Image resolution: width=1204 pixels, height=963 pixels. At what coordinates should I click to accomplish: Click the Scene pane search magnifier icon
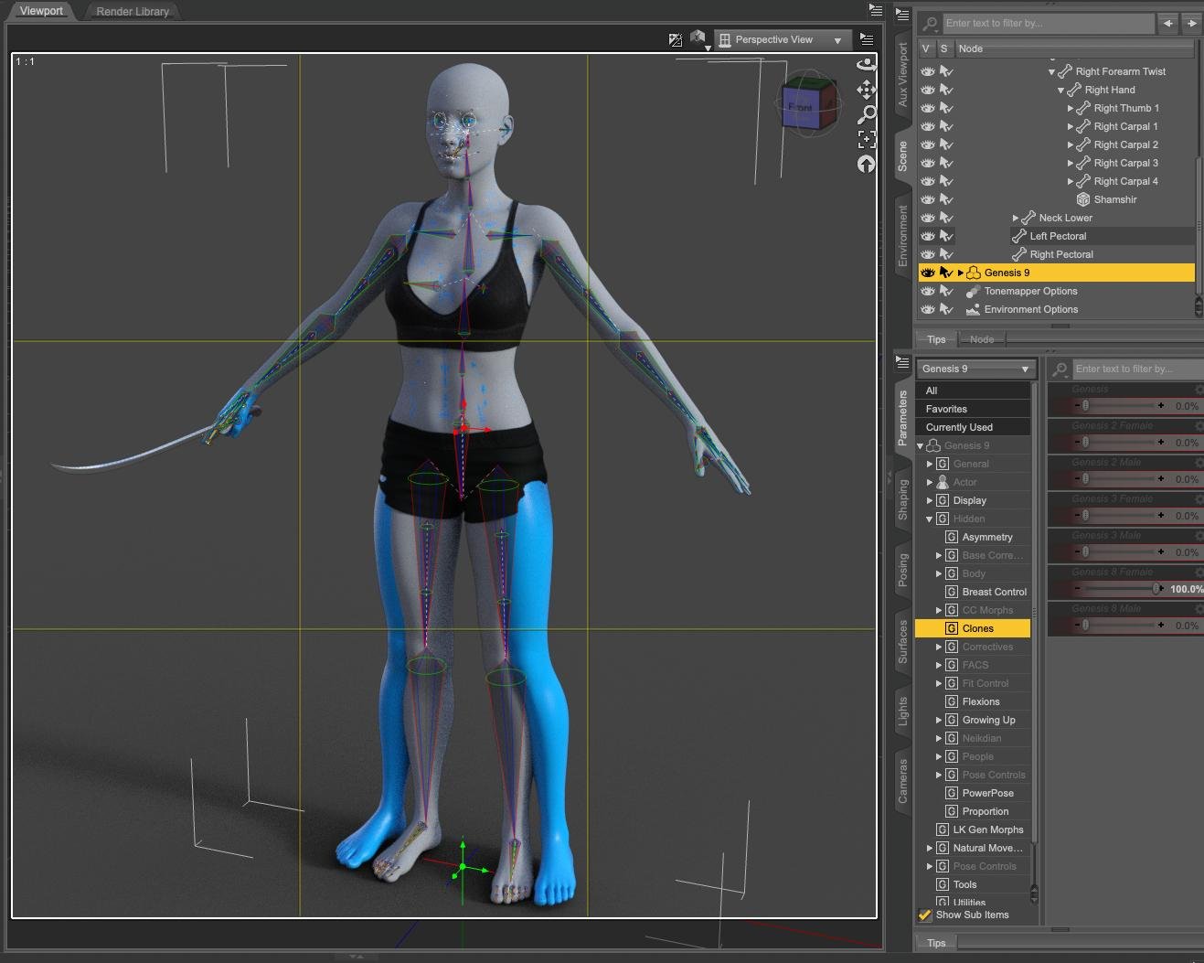(930, 24)
